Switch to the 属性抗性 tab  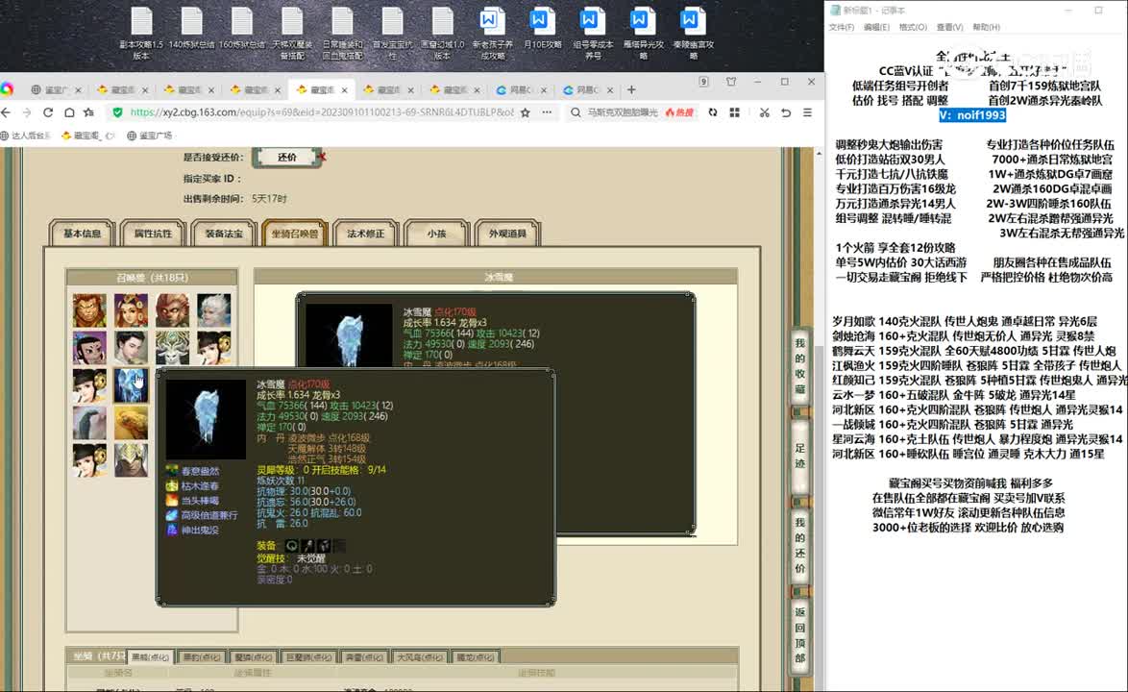153,233
